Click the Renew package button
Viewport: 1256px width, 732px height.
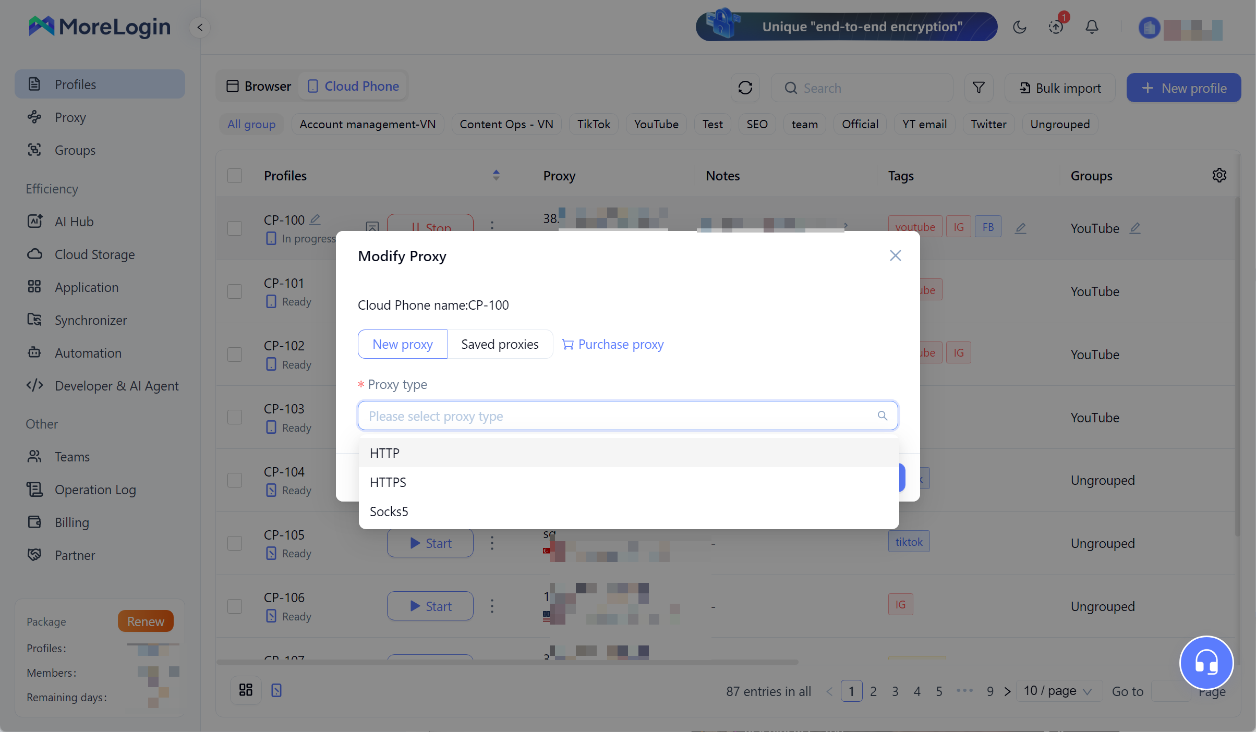[x=146, y=621]
